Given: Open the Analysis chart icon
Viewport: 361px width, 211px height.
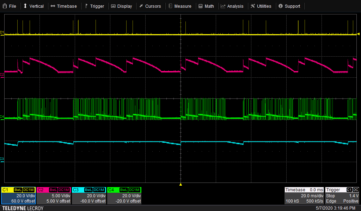Looking at the screenshot, I should pos(223,6).
